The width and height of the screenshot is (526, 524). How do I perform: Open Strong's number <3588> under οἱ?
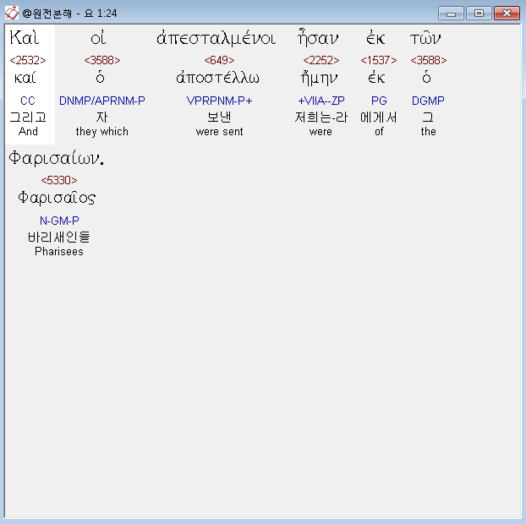(102, 60)
